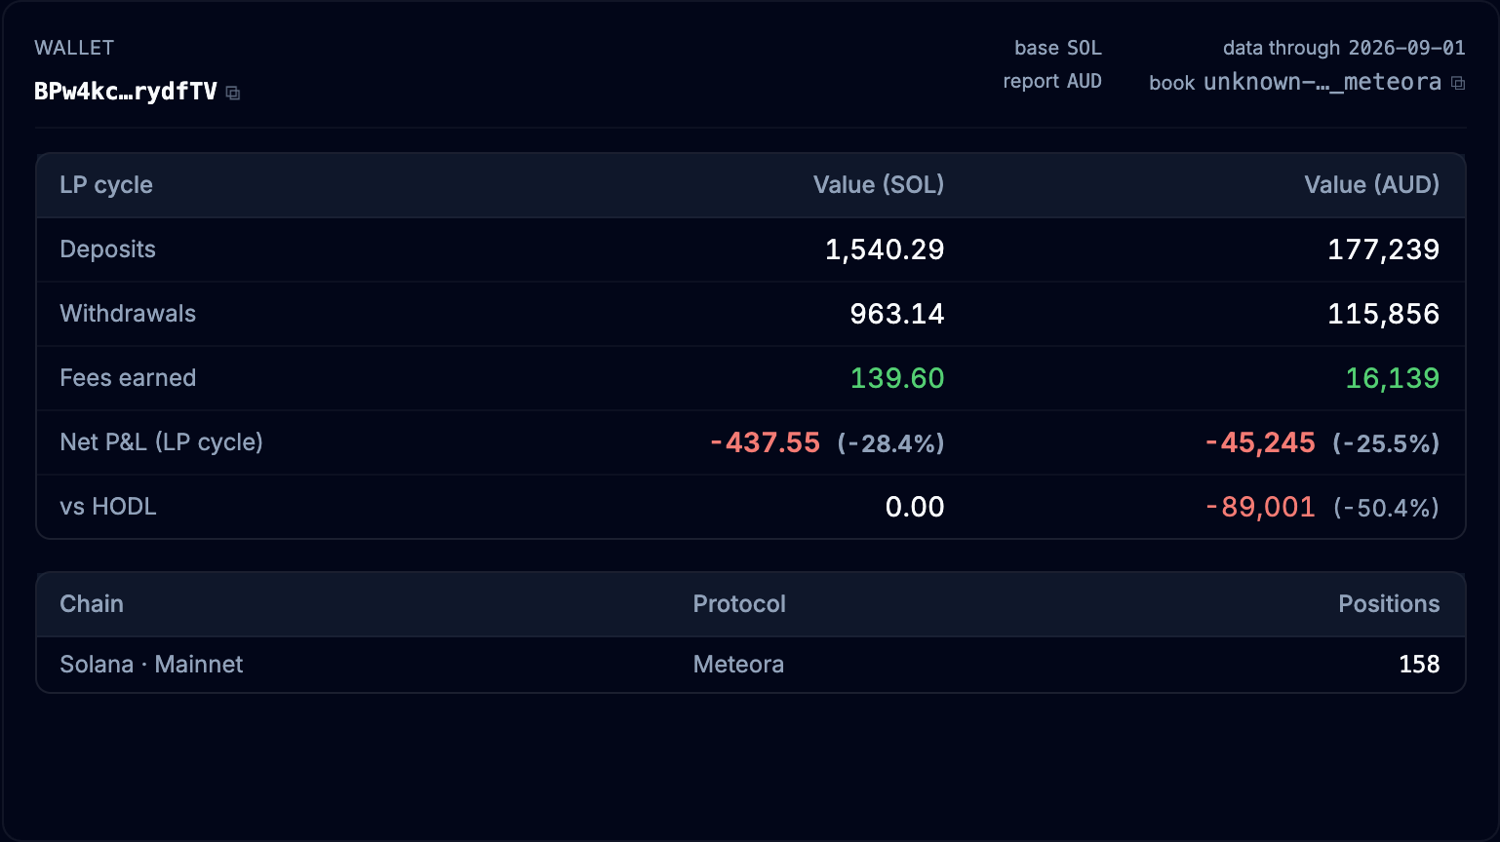Screen dimensions: 1500x842
Task: Select the Withdrawals row label
Action: point(128,314)
